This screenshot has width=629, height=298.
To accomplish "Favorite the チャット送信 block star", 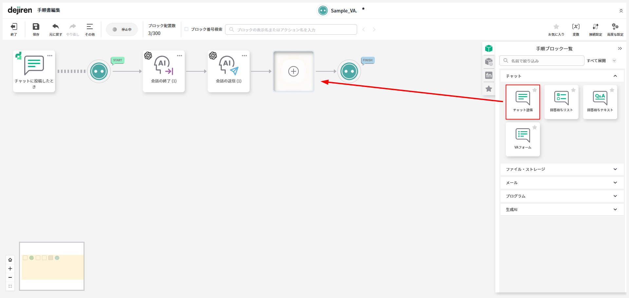I will [535, 90].
